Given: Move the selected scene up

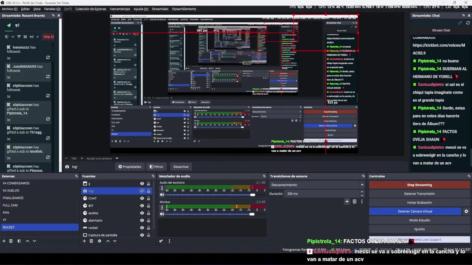Looking at the screenshot, I should 27,241.
